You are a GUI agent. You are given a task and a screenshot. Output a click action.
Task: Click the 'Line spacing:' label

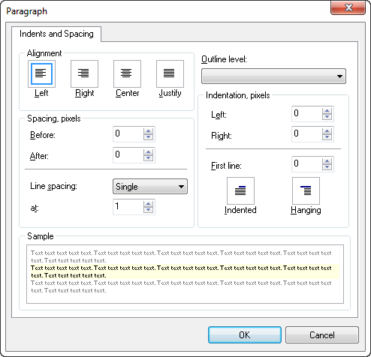click(53, 186)
